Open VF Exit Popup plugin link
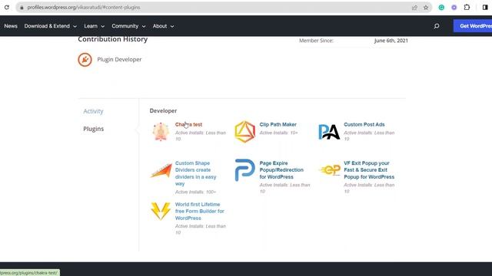Image resolution: width=492 pixels, height=276 pixels. click(x=369, y=170)
